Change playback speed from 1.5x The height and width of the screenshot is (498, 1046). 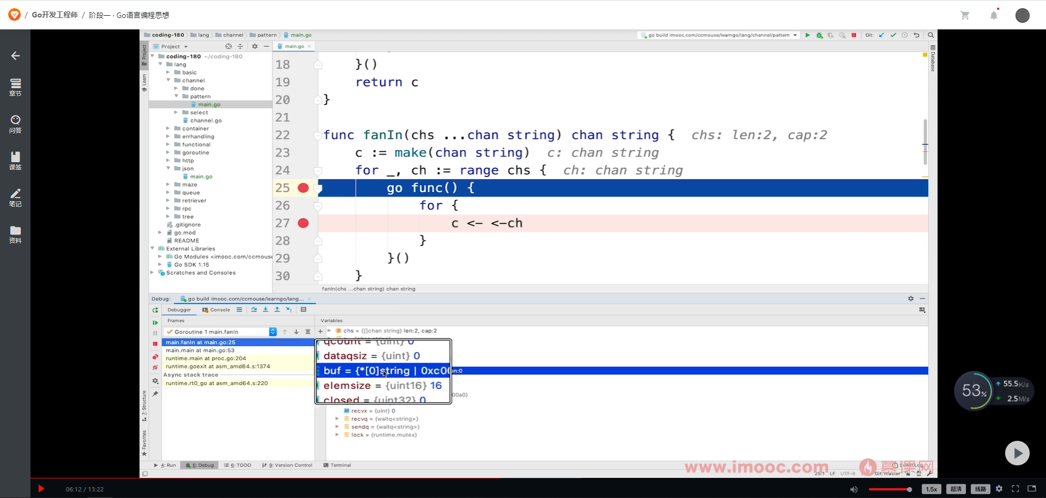pyautogui.click(x=932, y=489)
